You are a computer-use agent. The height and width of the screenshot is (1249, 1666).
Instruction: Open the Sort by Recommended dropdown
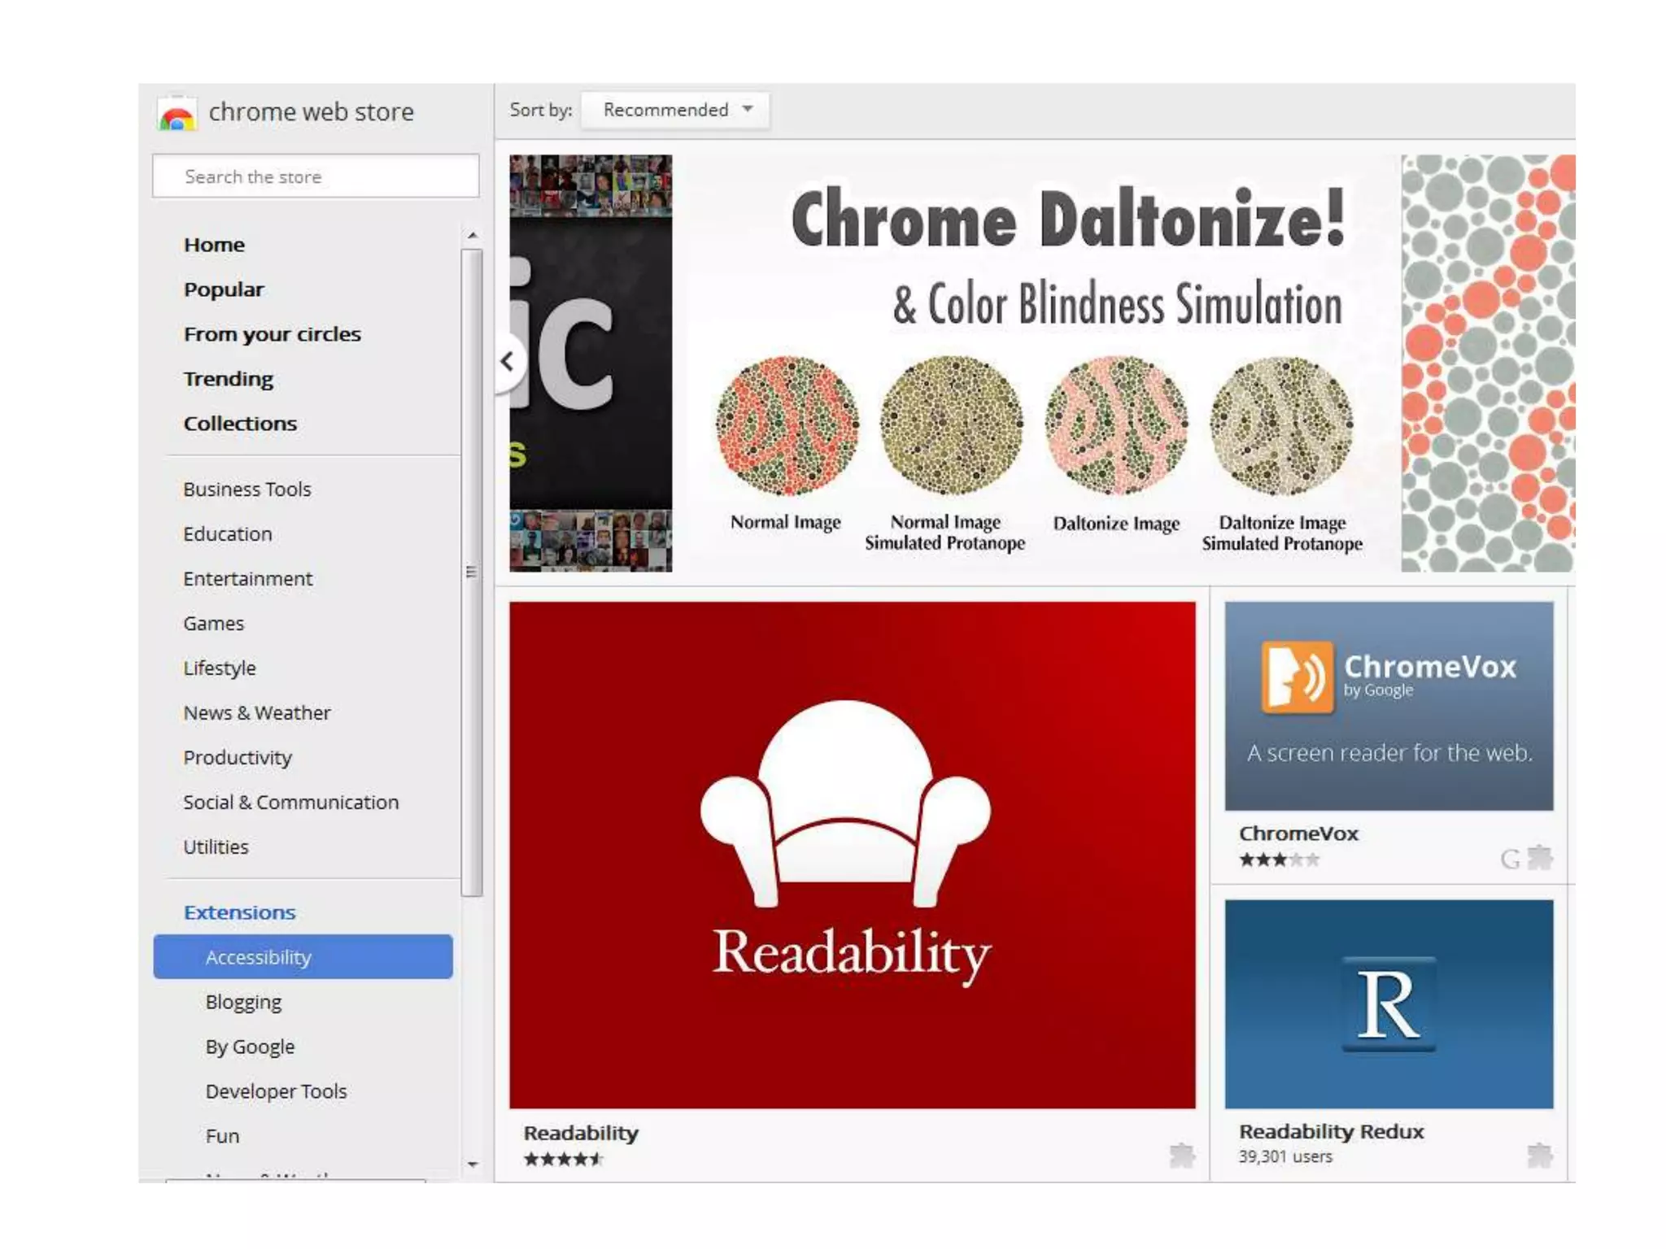[676, 110]
